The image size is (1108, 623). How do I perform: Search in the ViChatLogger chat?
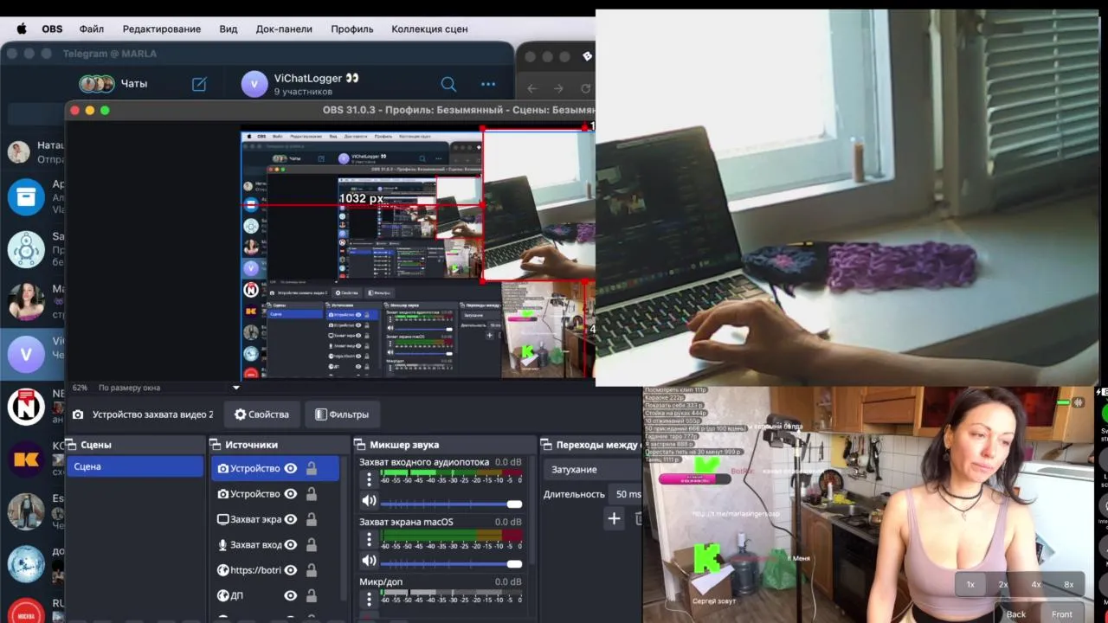[448, 84]
